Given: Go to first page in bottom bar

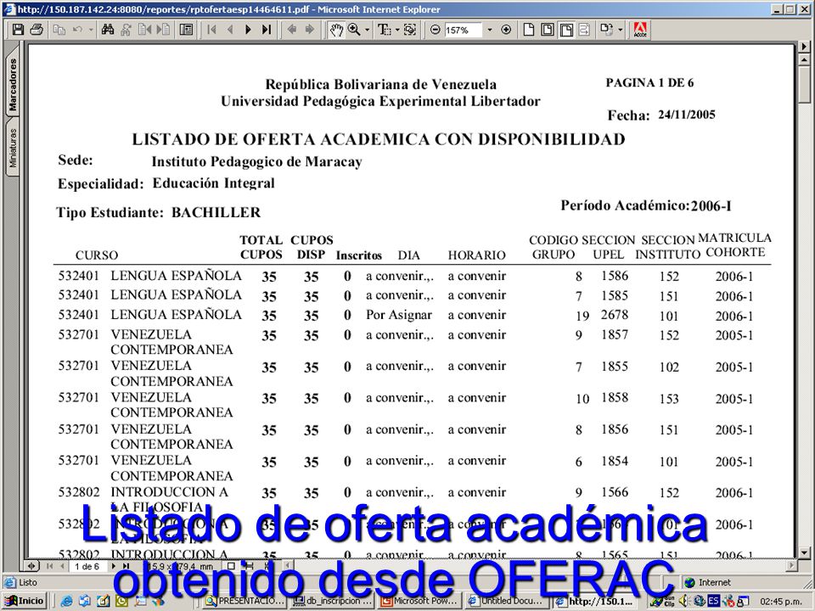Looking at the screenshot, I should [x=50, y=566].
